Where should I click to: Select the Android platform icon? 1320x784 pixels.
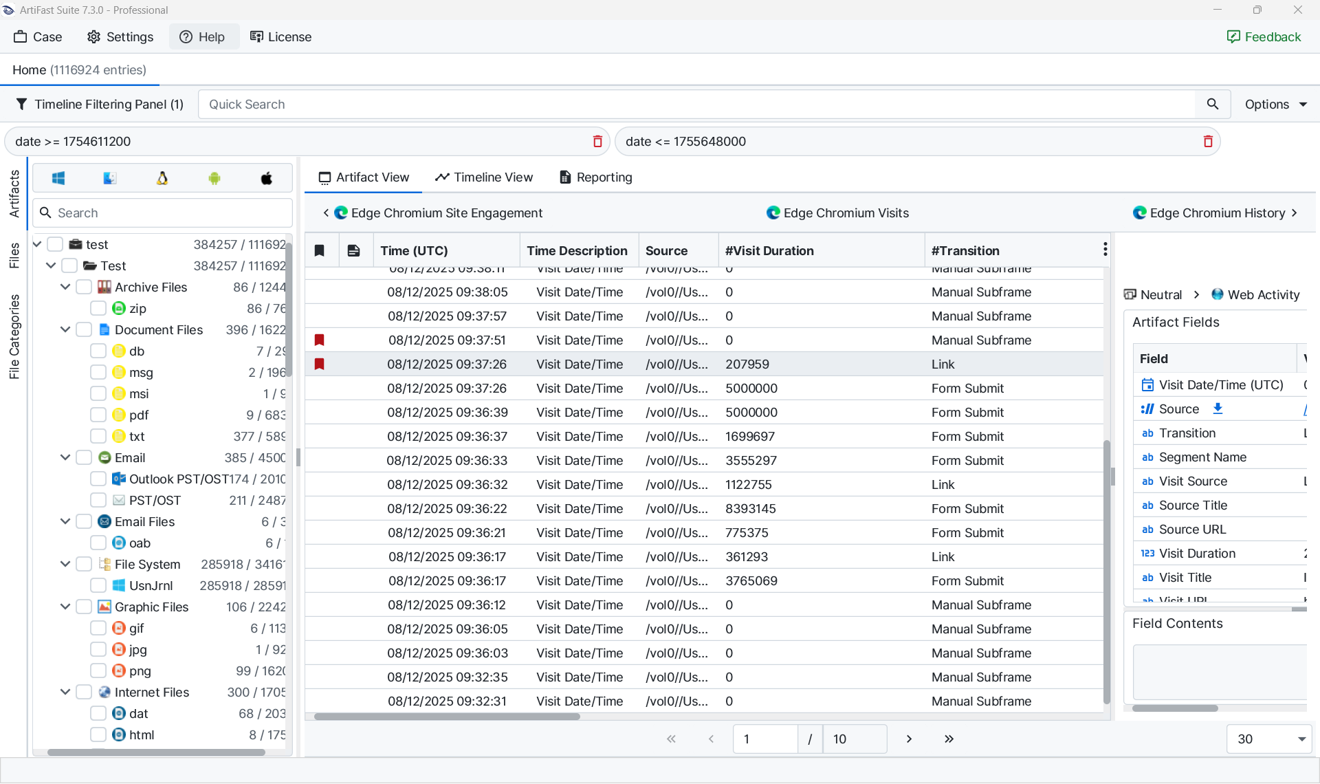click(x=214, y=179)
